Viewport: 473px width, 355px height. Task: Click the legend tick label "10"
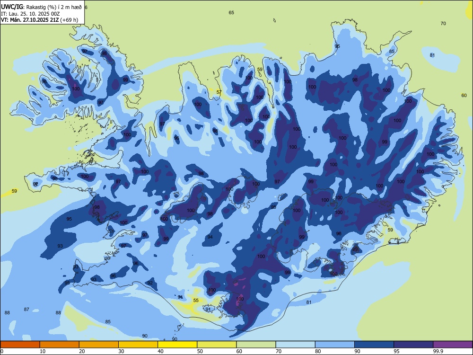(x=43, y=351)
